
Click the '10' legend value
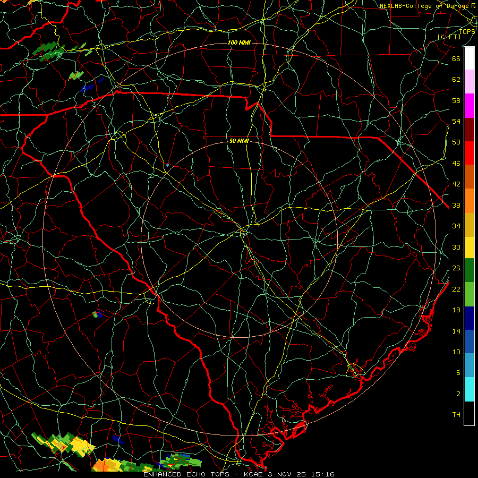pyautogui.click(x=456, y=352)
